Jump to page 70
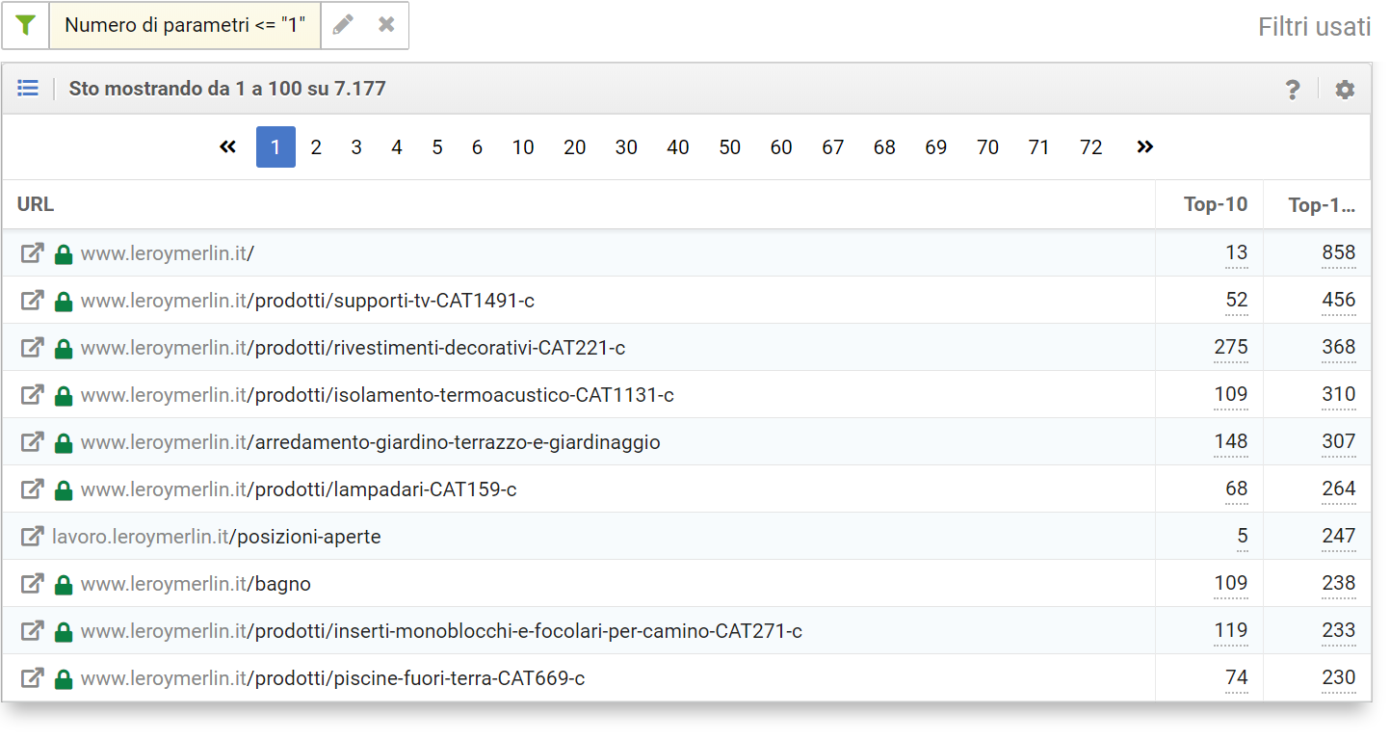1390x740 pixels. (987, 146)
